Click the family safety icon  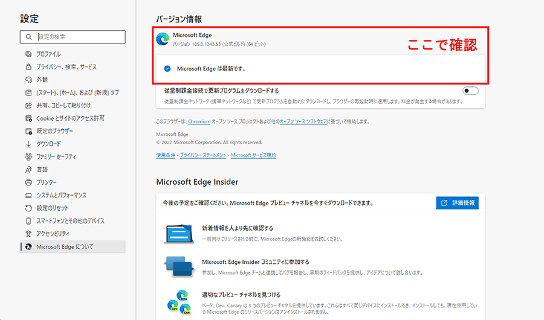pyautogui.click(x=28, y=157)
